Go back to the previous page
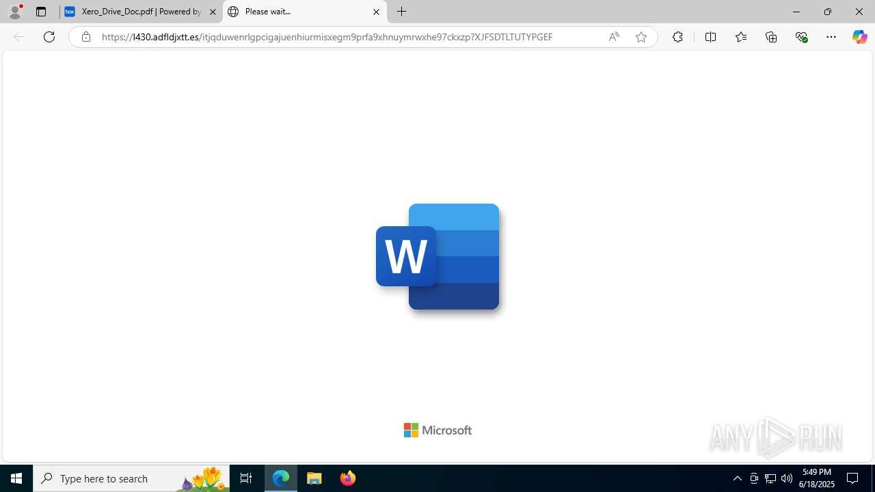This screenshot has width=875, height=492. [19, 37]
